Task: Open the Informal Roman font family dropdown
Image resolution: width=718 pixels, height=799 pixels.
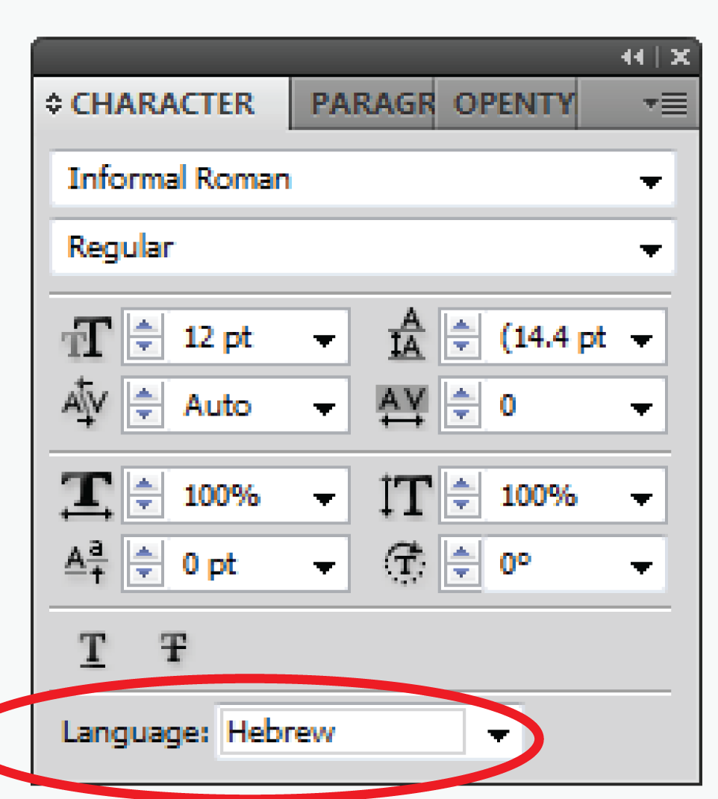Action: point(651,181)
